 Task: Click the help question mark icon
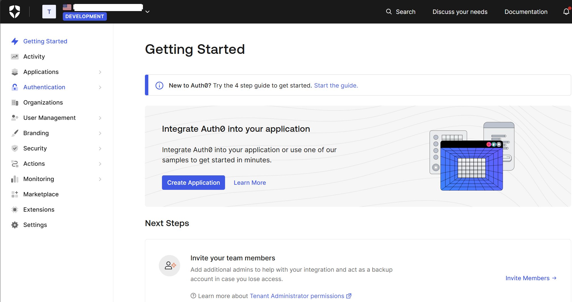point(193,296)
